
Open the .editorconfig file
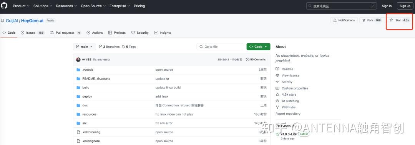point(91,132)
